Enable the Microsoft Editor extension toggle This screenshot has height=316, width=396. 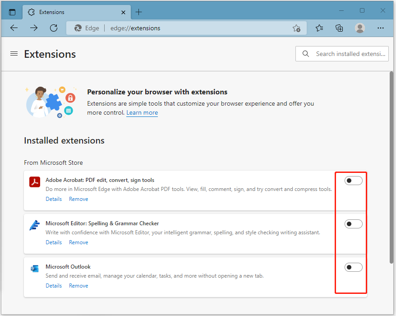(353, 224)
